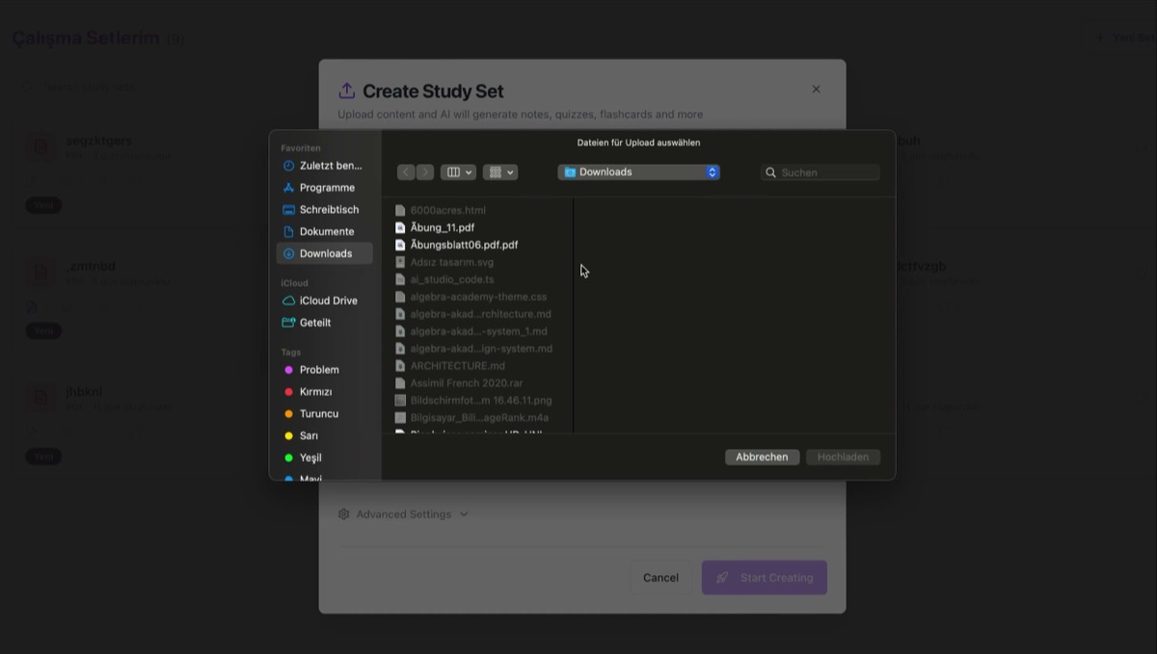Select the file Übung_11.pdf
The height and width of the screenshot is (654, 1157).
[x=442, y=227]
